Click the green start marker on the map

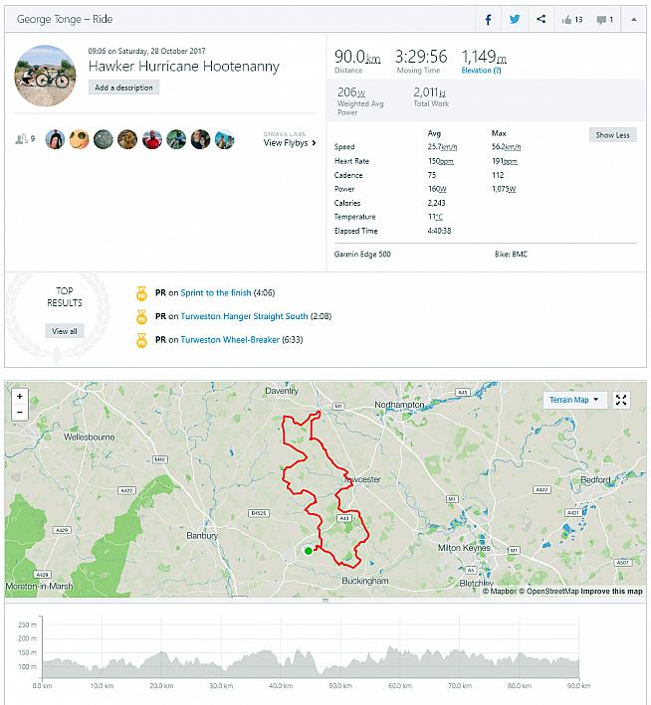click(309, 550)
